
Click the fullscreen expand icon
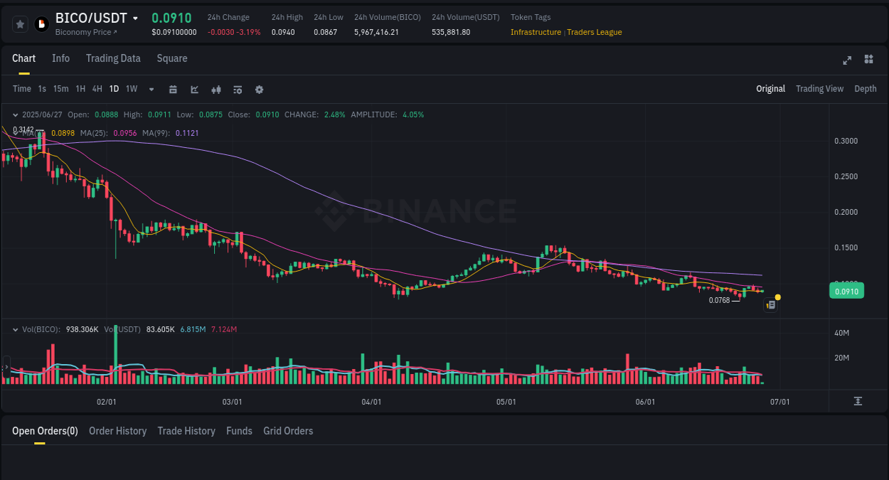click(x=847, y=60)
